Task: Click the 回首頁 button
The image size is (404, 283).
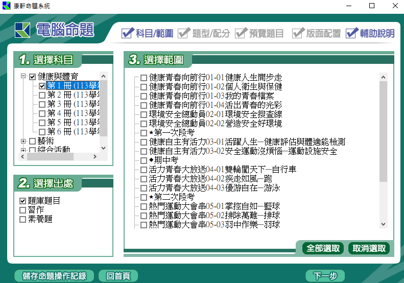Action: point(118,276)
